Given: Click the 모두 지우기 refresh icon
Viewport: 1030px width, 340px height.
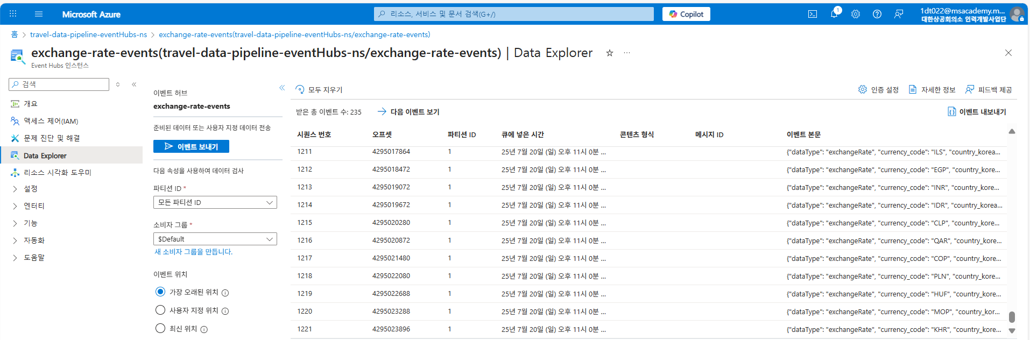Looking at the screenshot, I should (300, 89).
